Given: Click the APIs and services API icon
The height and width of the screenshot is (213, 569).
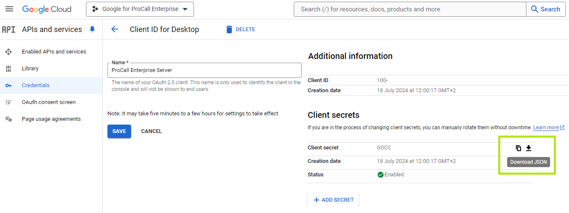Looking at the screenshot, I should click(8, 29).
